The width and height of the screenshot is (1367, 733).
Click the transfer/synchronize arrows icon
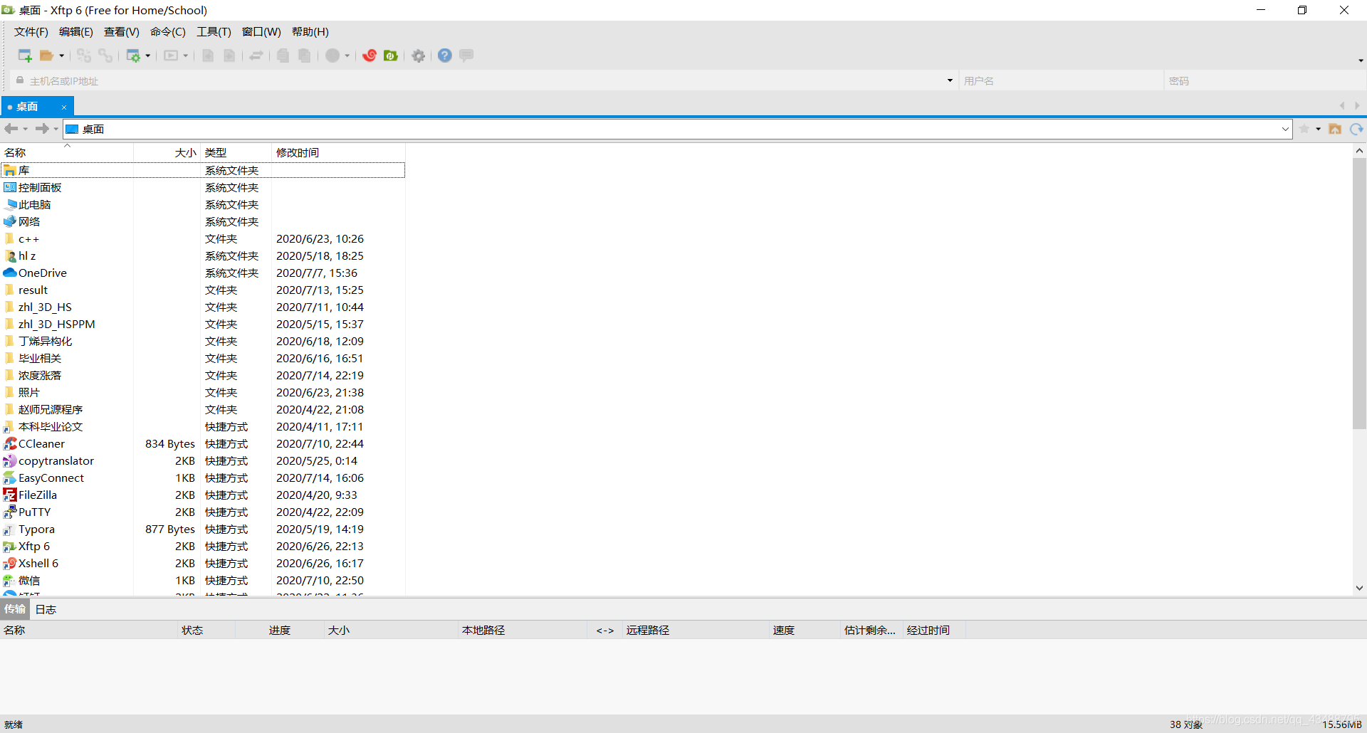256,56
